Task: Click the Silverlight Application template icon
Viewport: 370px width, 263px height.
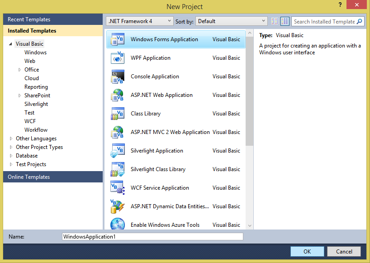Action: [x=118, y=151]
